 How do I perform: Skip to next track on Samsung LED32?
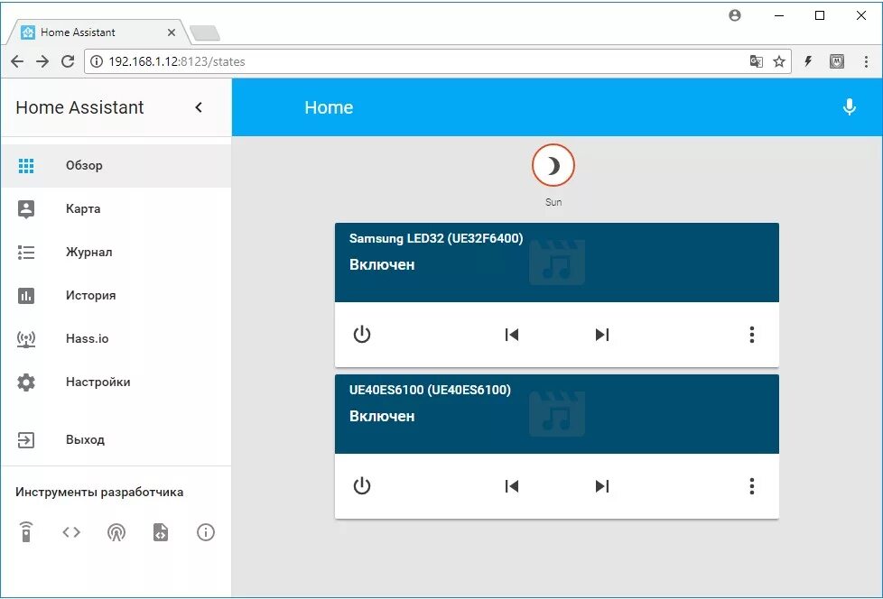(x=602, y=335)
